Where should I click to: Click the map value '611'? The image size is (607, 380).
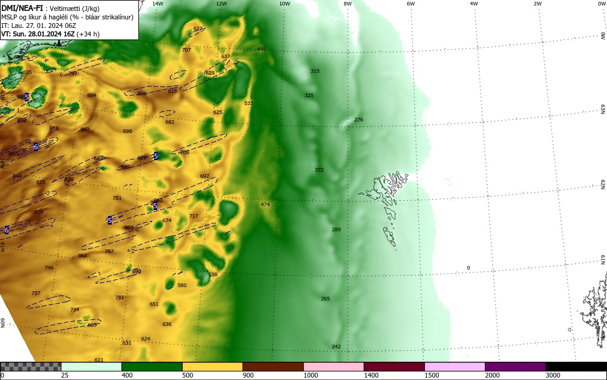99,360
